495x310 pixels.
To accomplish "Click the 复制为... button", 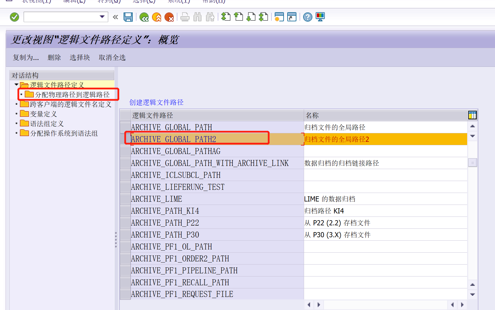I will point(26,58).
